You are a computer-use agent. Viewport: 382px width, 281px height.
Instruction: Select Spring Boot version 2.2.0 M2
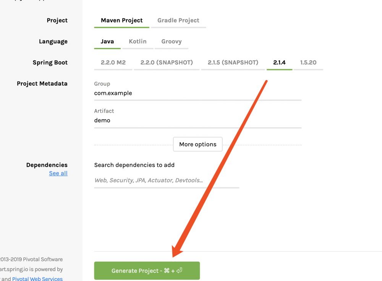coord(113,62)
